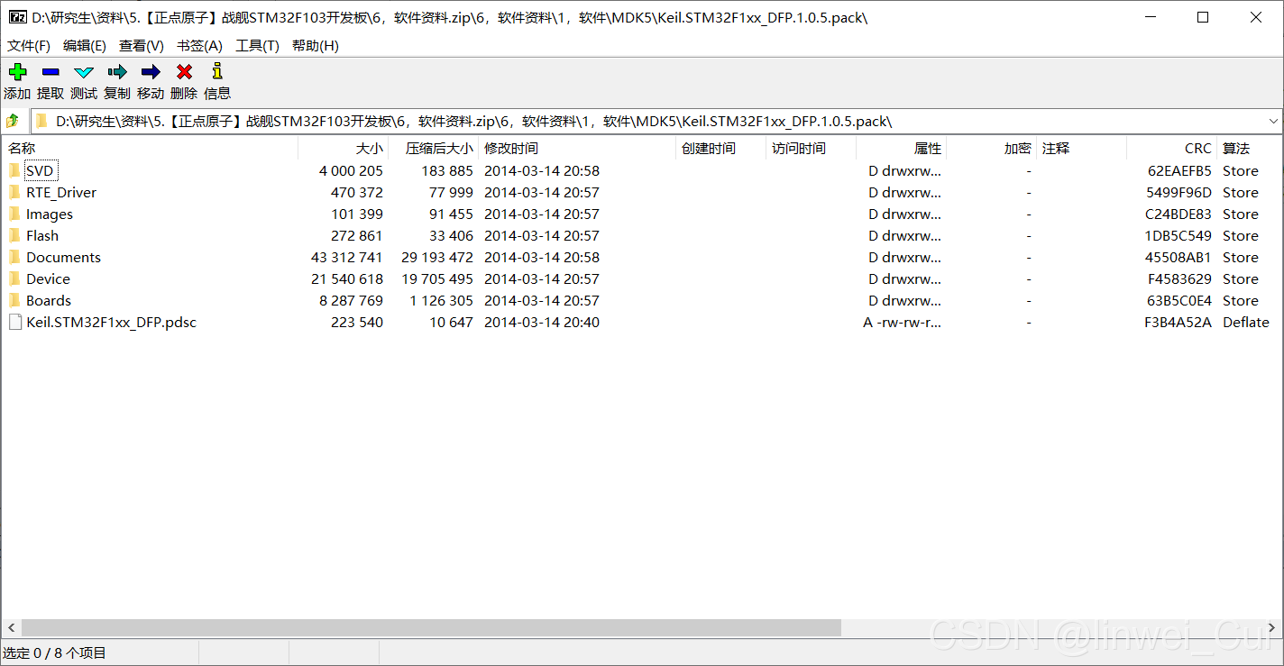Sort by 算法 column header

coord(1249,149)
